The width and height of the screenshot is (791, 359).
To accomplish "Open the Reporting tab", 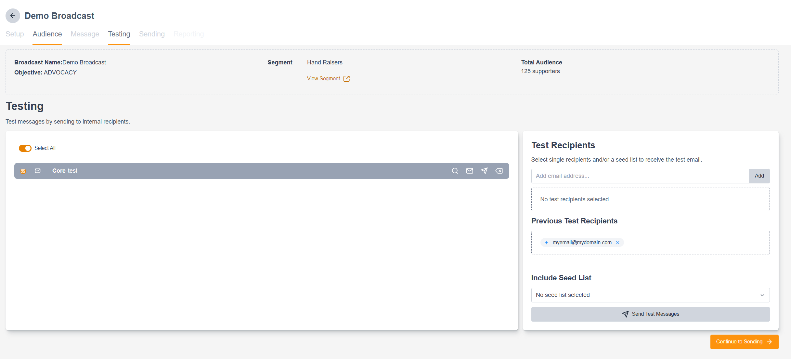I will click(188, 34).
